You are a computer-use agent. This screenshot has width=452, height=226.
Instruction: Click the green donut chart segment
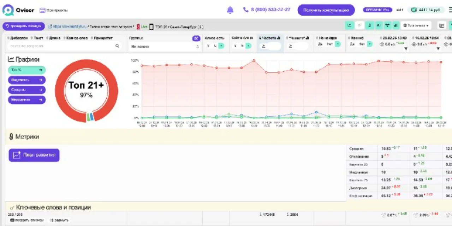88,117
